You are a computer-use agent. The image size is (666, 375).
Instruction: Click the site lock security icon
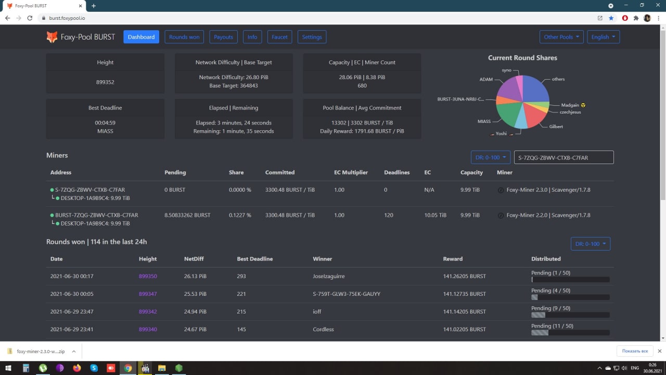44,18
